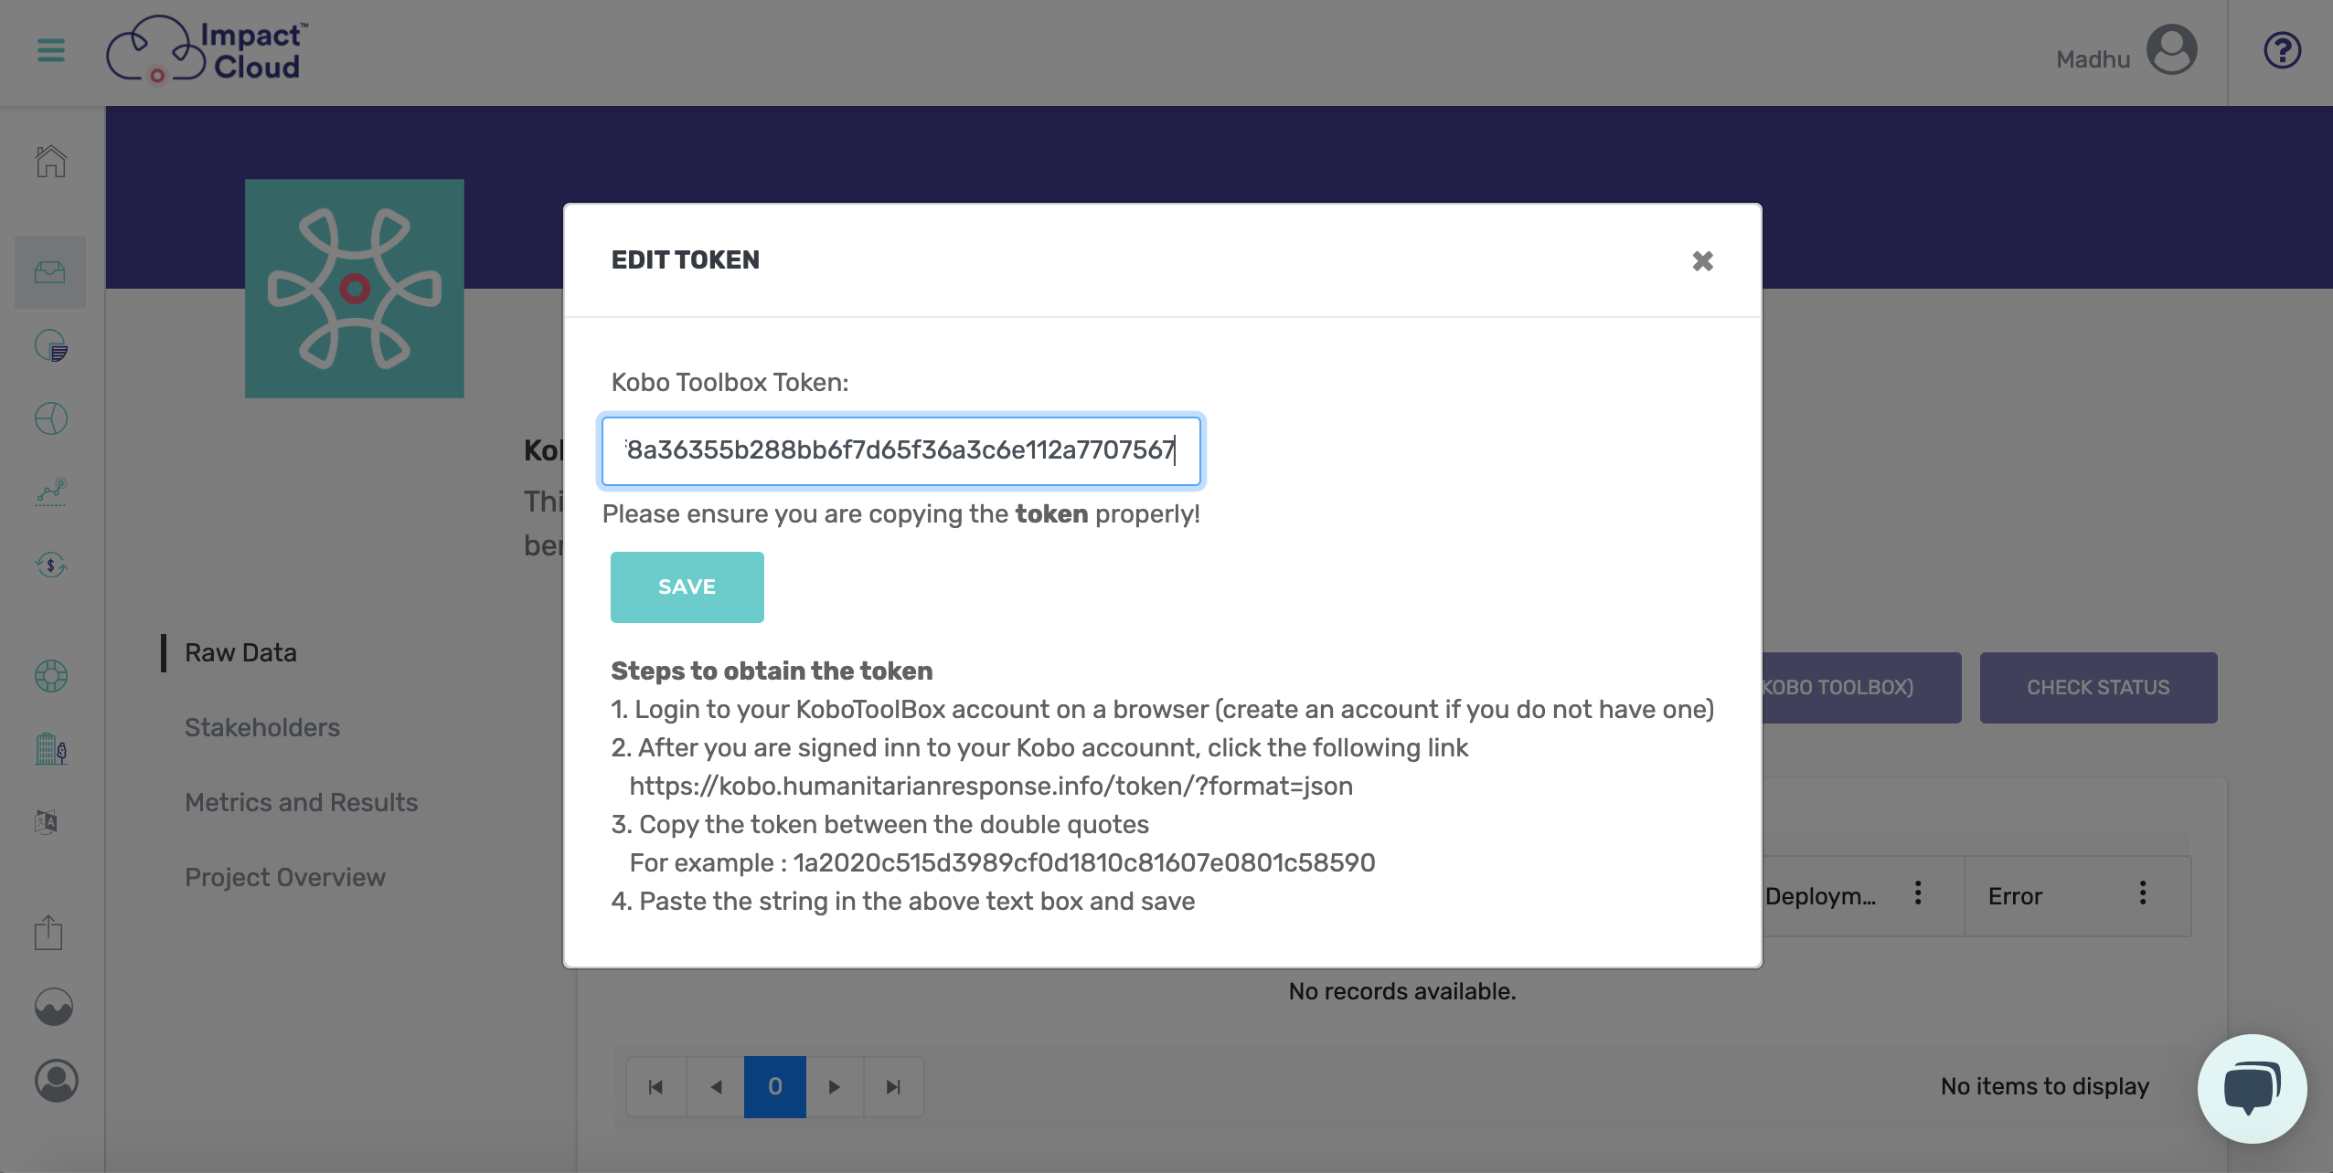
Task: Go to previous page of grid
Action: point(716,1087)
